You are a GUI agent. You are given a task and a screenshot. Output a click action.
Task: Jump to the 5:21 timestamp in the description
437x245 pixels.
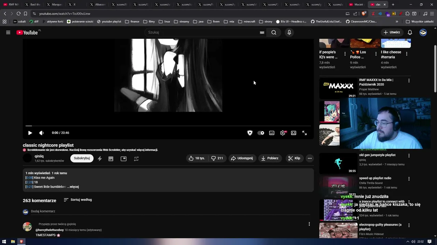pos(29,187)
